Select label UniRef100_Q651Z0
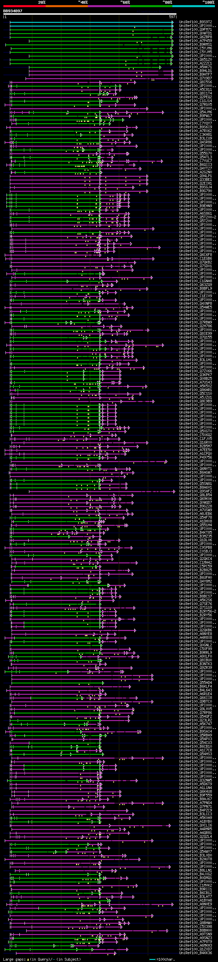Viewport: 218px width, 962px height. (196, 59)
